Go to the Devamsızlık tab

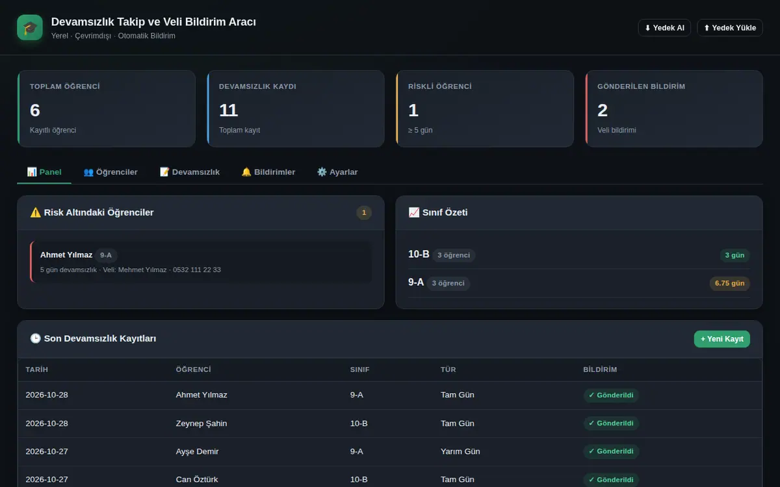coord(190,172)
